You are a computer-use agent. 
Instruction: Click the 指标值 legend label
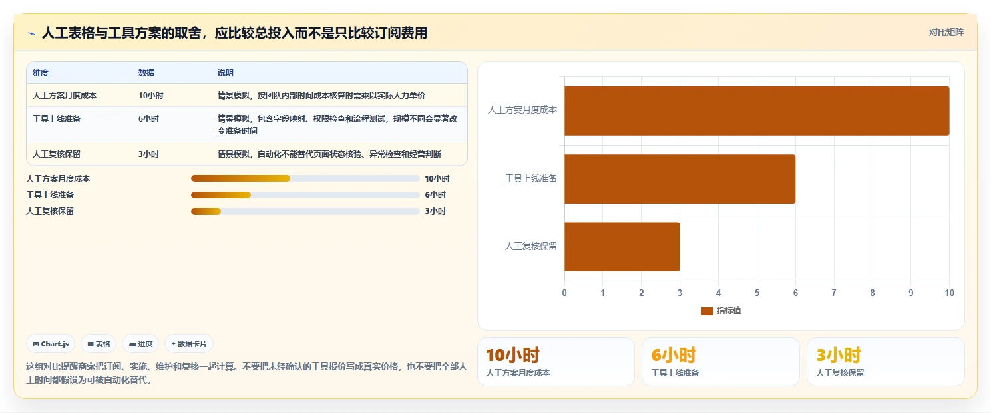pos(729,311)
